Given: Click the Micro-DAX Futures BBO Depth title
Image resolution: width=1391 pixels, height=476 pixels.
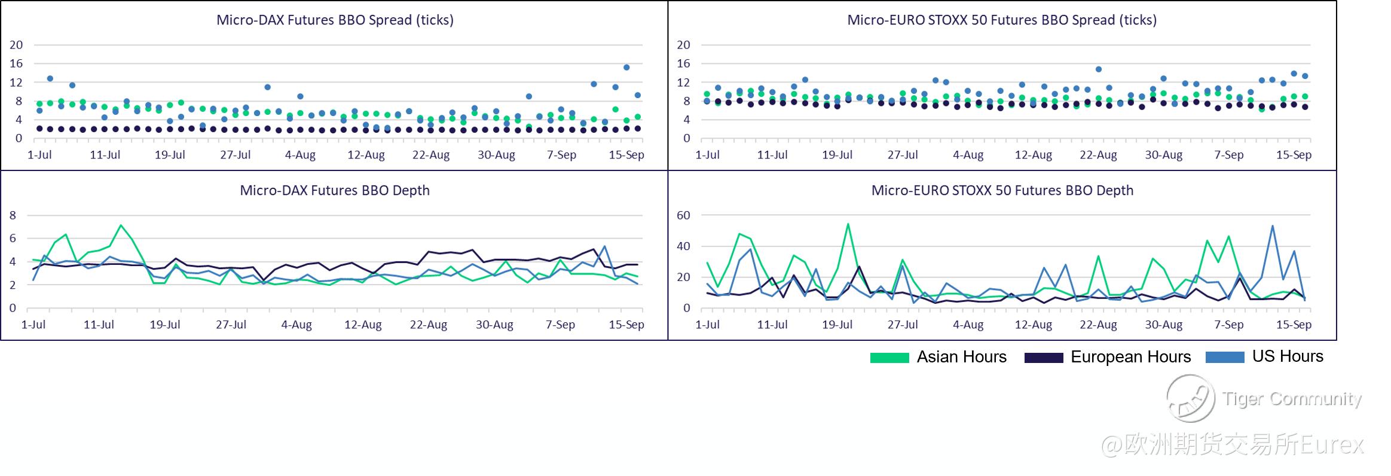Looking at the screenshot, I should 335,190.
